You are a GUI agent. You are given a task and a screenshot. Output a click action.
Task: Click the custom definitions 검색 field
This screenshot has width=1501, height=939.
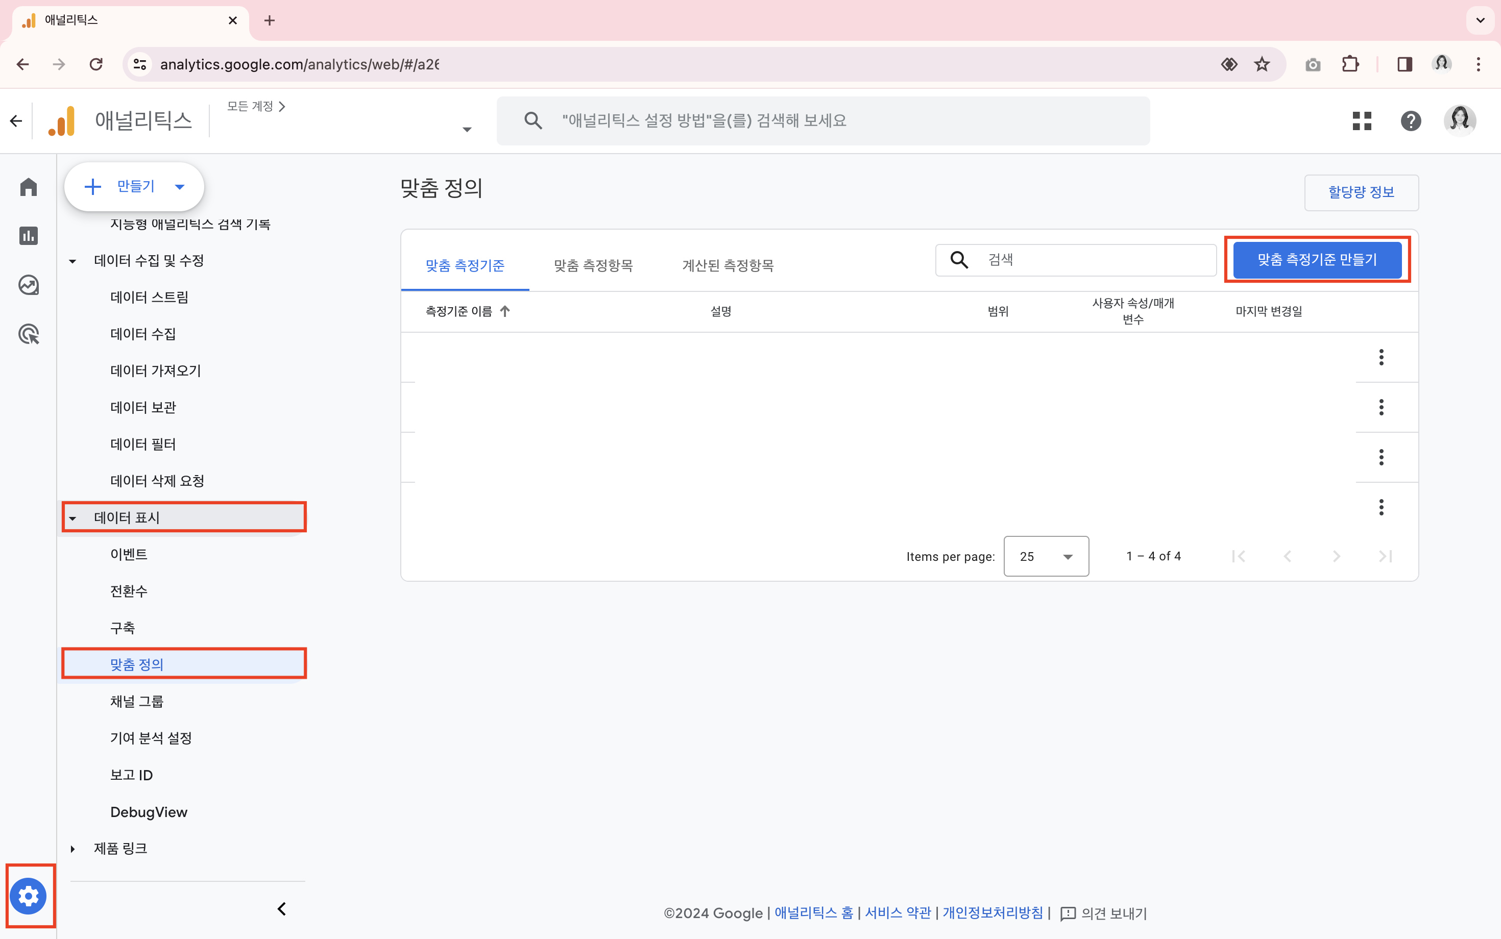(1094, 260)
